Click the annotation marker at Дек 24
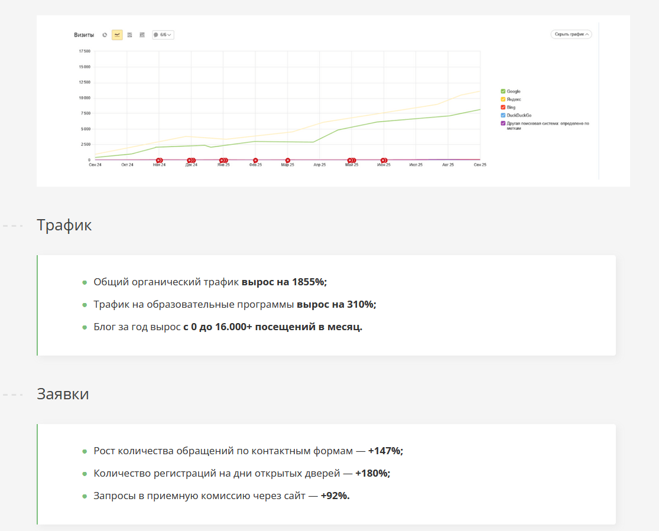The height and width of the screenshot is (531, 659). tap(191, 161)
